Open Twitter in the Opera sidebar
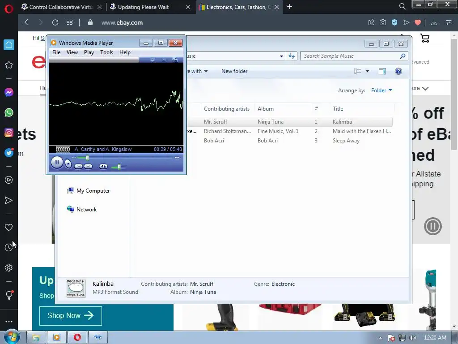Screen dimensions: 458x344 pyautogui.click(x=9, y=153)
